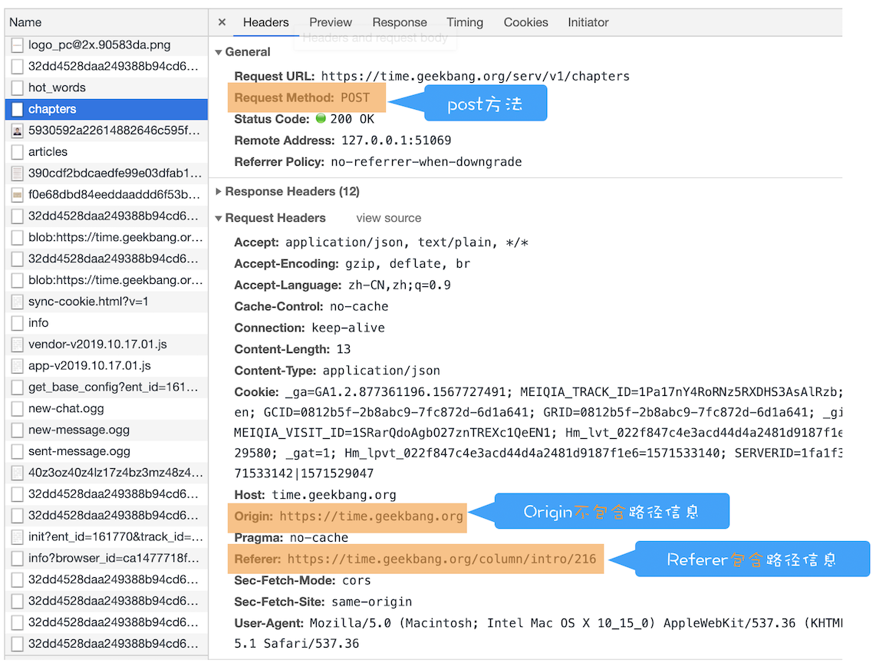Switch to the Cookies tab
Viewport: 876px width, 663px height.
coord(525,22)
